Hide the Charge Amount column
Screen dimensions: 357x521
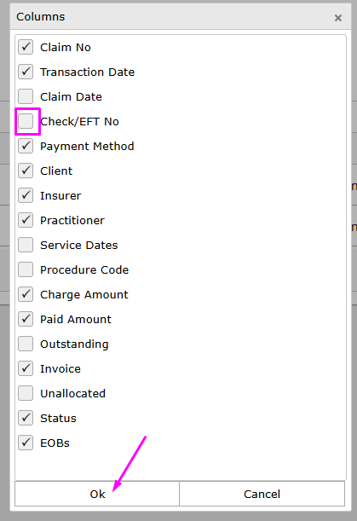point(26,294)
